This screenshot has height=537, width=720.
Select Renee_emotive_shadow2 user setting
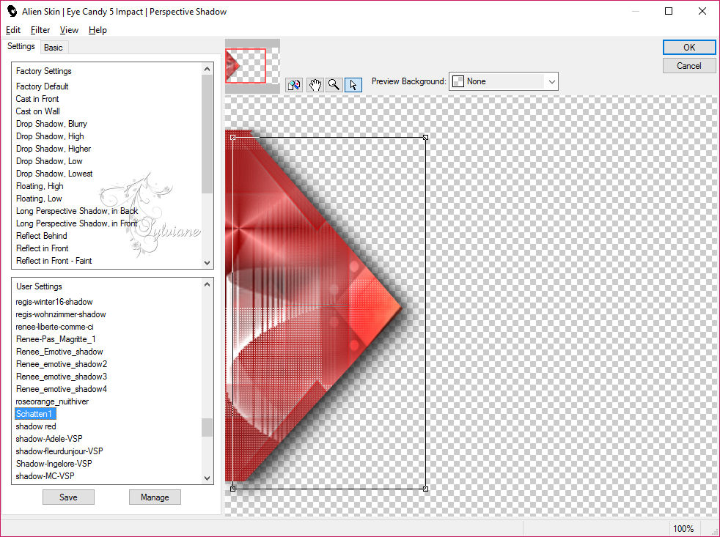coord(62,363)
